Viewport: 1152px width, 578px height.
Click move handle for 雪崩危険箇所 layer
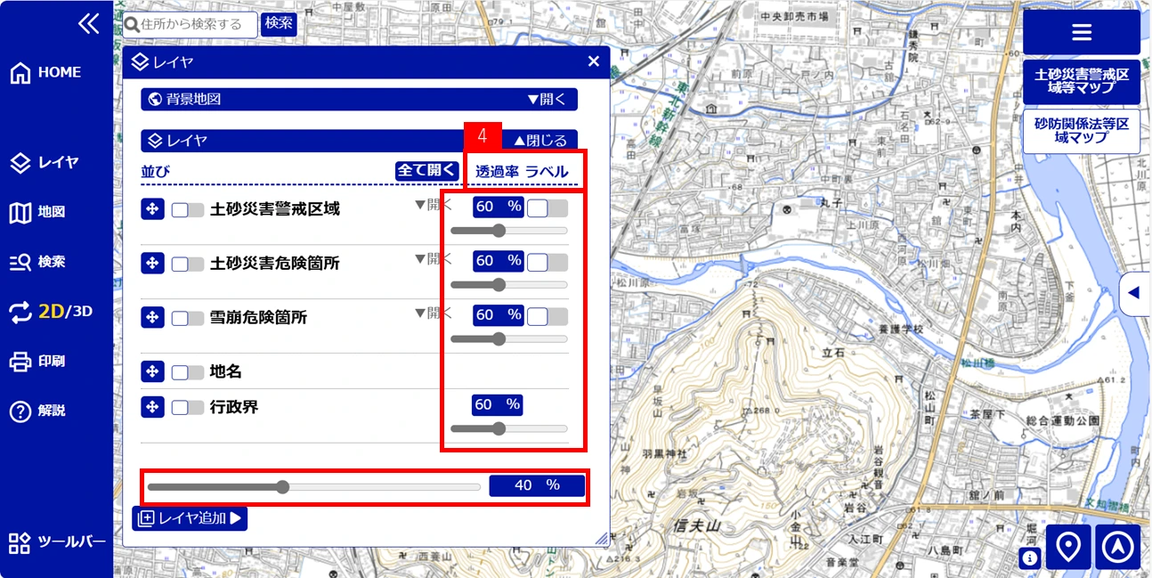tap(152, 317)
